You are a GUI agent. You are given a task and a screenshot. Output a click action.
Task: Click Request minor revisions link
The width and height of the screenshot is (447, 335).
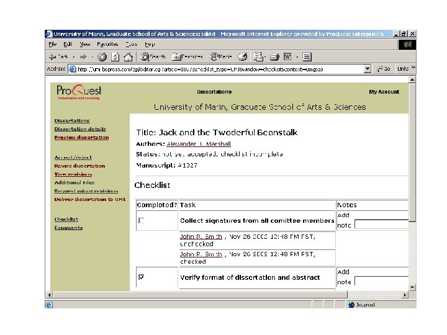coord(86,191)
